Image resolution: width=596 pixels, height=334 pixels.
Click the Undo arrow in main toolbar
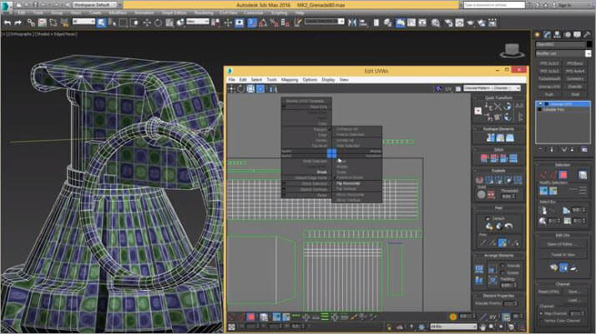[8, 22]
